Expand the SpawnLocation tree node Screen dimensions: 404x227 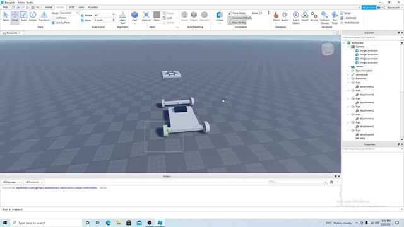click(x=348, y=71)
